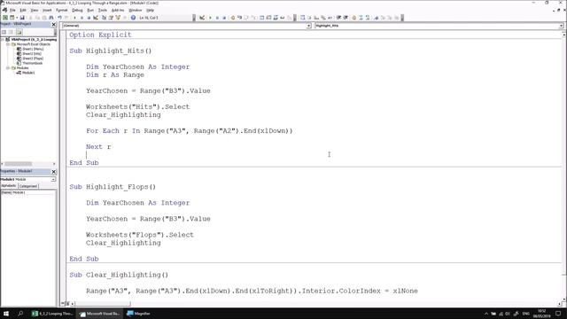Open the Locals Window icon
This screenshot has width=567, height=319.
(x=262, y=18)
